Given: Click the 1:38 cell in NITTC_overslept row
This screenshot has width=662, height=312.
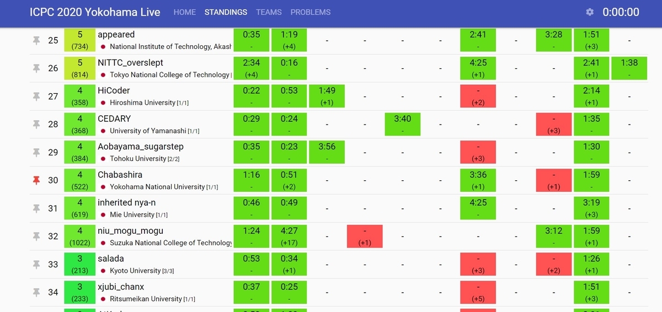Looking at the screenshot, I should click(629, 68).
